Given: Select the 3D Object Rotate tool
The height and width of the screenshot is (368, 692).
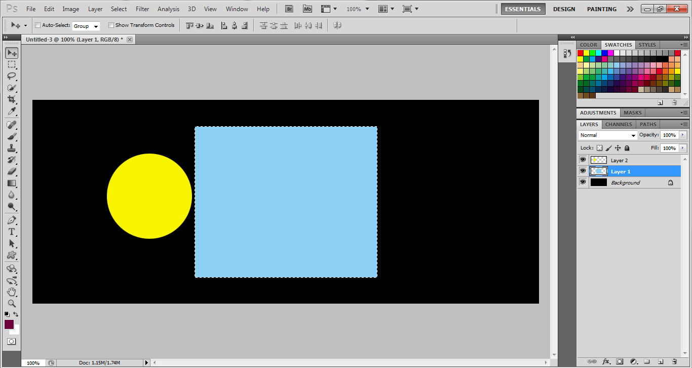Looking at the screenshot, I should click(x=12, y=269).
